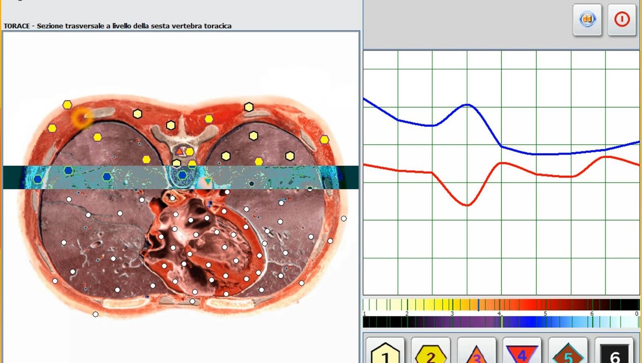Click the peak of the blue graph curve
The image size is (642, 363).
point(468,105)
